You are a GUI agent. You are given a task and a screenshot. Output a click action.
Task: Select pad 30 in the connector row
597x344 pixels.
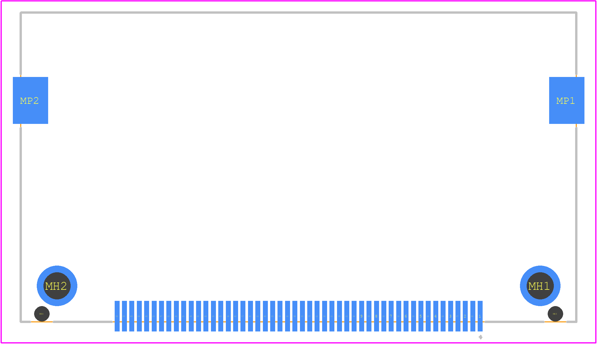coord(413,316)
